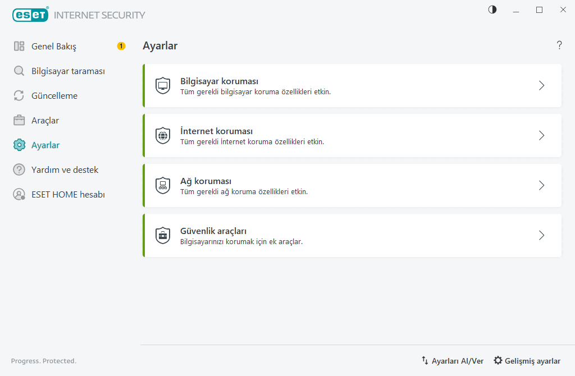This screenshot has width=575, height=376.
Task: Maximize the ESET window
Action: [540, 10]
